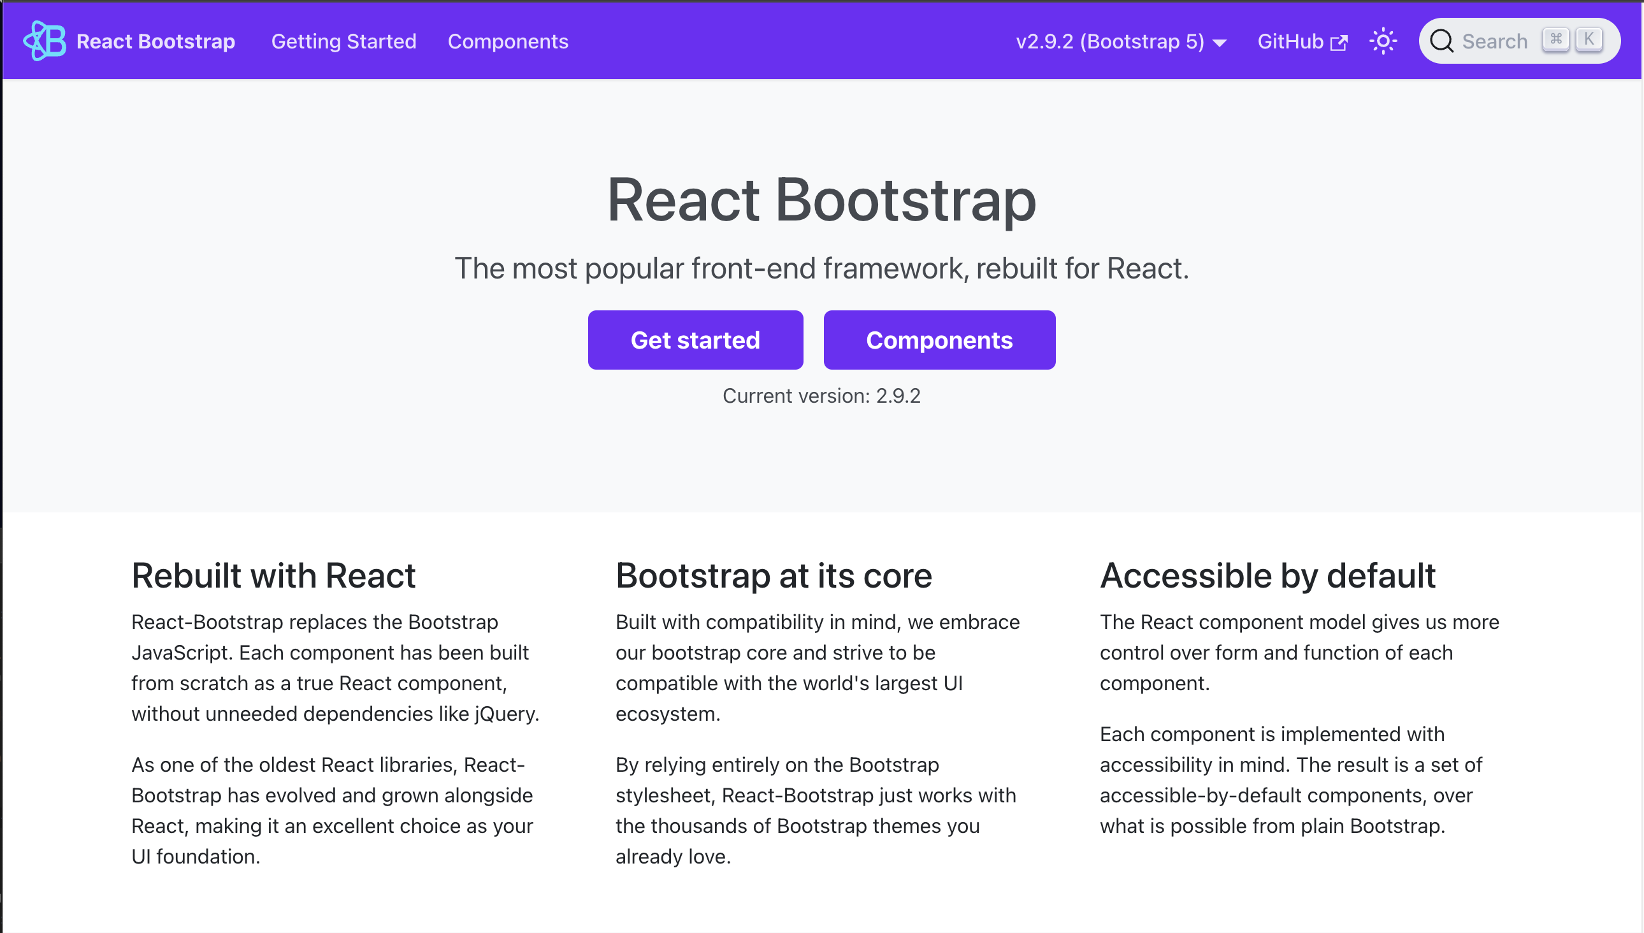
Task: Click the large React Bootstrap hero title
Action: (822, 202)
